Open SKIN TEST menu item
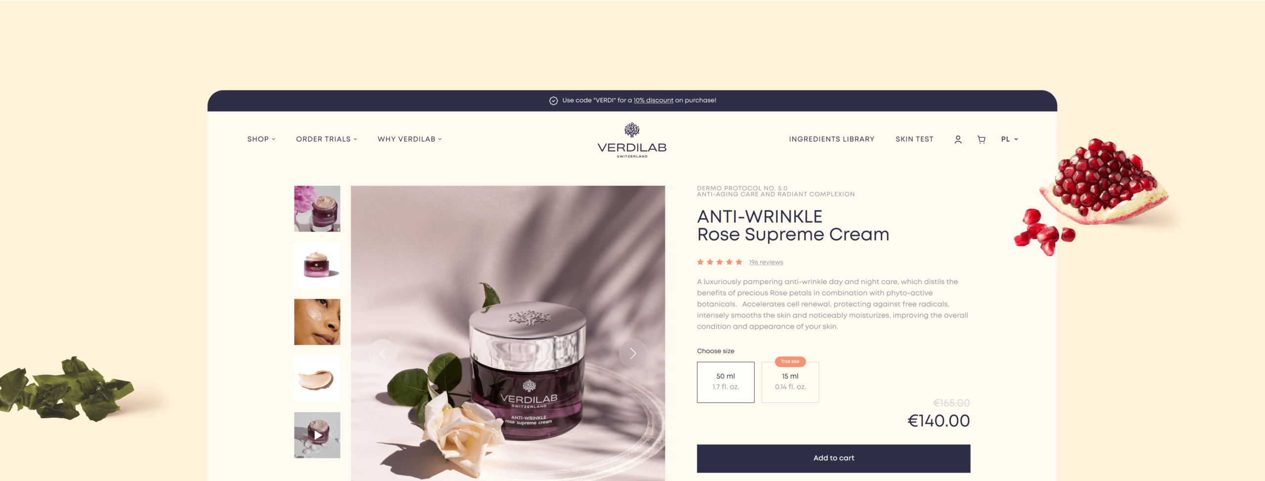 914,139
